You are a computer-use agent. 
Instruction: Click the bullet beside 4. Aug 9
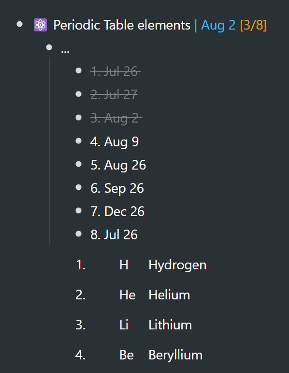click(79, 141)
